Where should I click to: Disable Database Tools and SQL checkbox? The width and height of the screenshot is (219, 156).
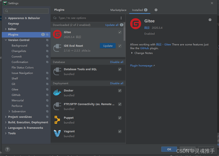[120, 69]
